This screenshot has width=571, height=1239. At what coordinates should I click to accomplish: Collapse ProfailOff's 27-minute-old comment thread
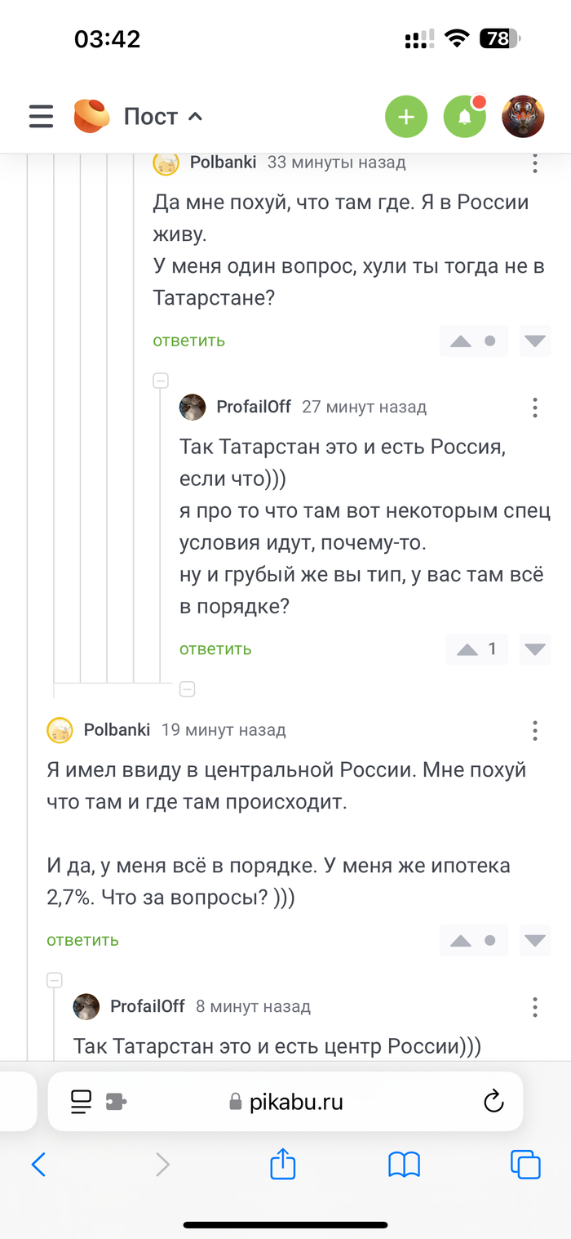tap(162, 380)
